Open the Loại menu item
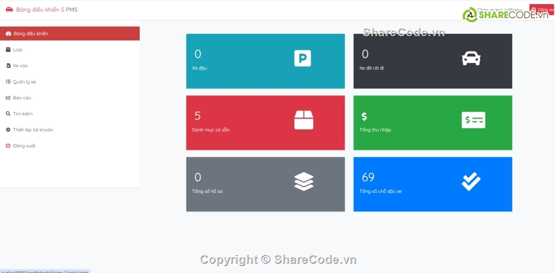The image size is (555, 273). pyautogui.click(x=70, y=50)
